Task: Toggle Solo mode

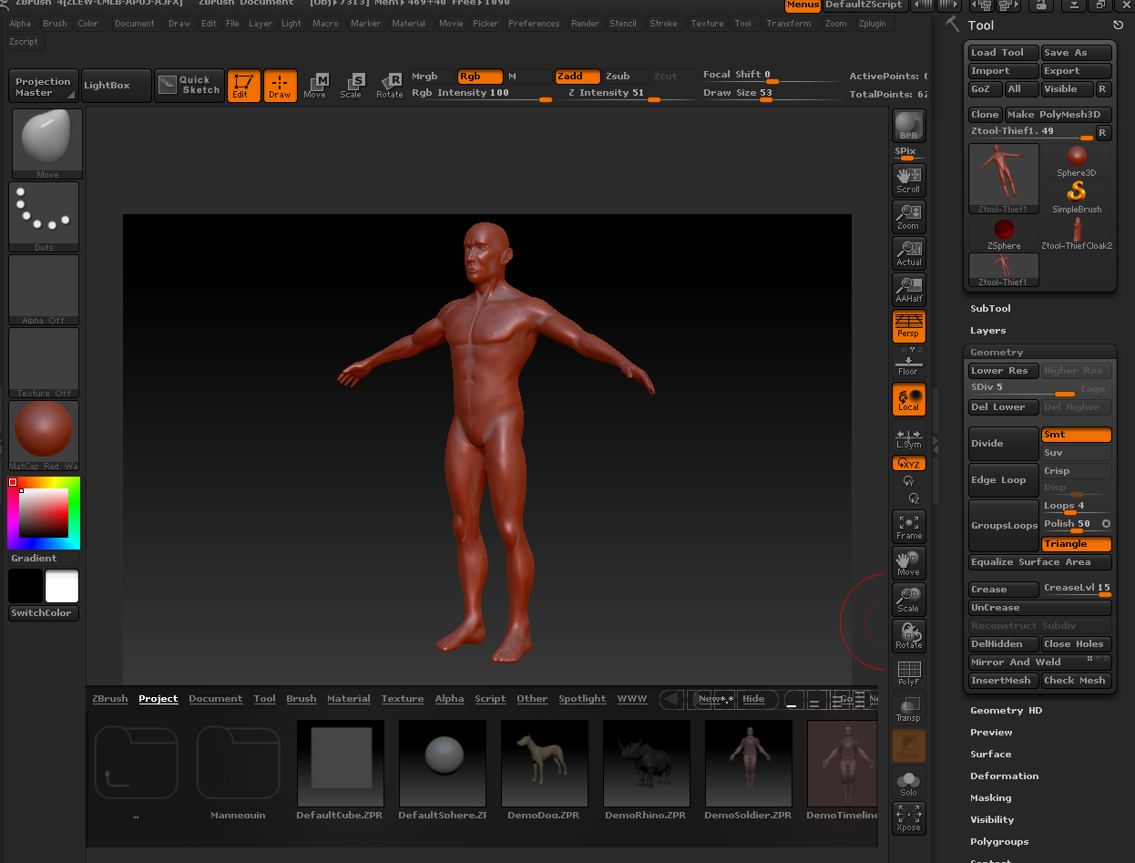Action: tap(909, 782)
